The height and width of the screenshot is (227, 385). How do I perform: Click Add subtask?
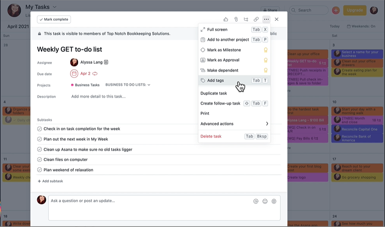point(50,181)
